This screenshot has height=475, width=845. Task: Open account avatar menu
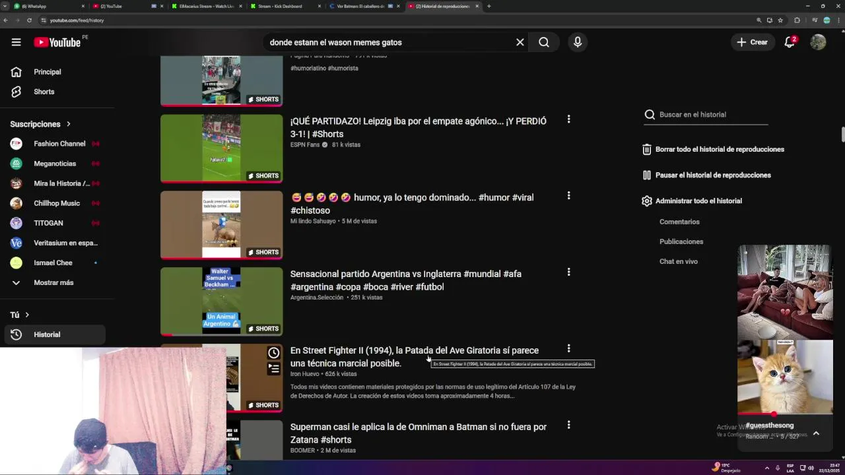pyautogui.click(x=818, y=42)
